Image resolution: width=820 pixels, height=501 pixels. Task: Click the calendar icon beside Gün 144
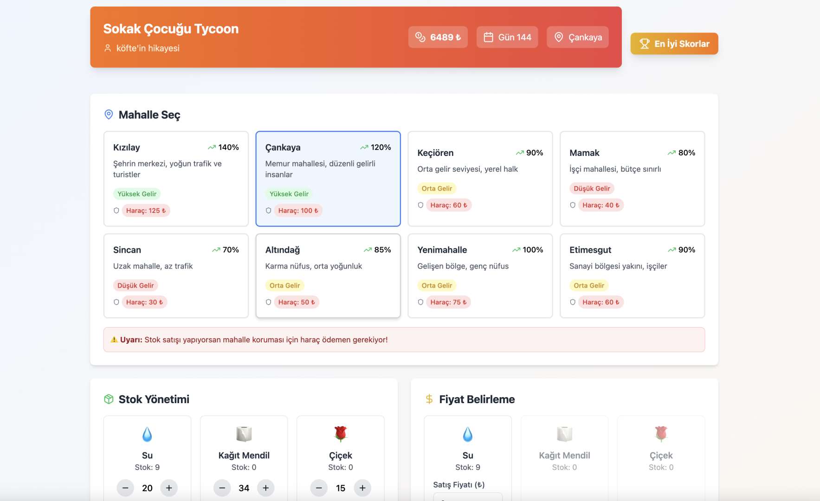click(488, 37)
